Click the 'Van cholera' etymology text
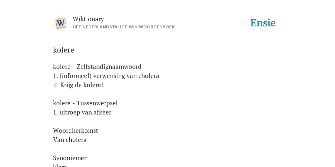The width and height of the screenshot is (335, 167). (70, 140)
